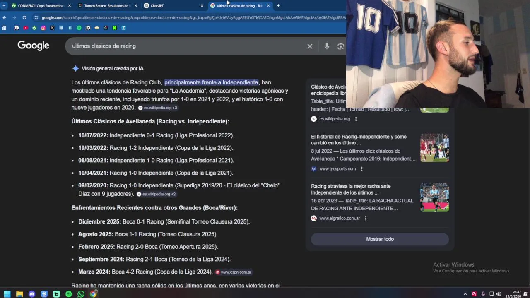Screen dimensions: 530x298
Task: Click the 10/07/2022 Independiente 0-1 Racing line
Action: click(x=156, y=135)
